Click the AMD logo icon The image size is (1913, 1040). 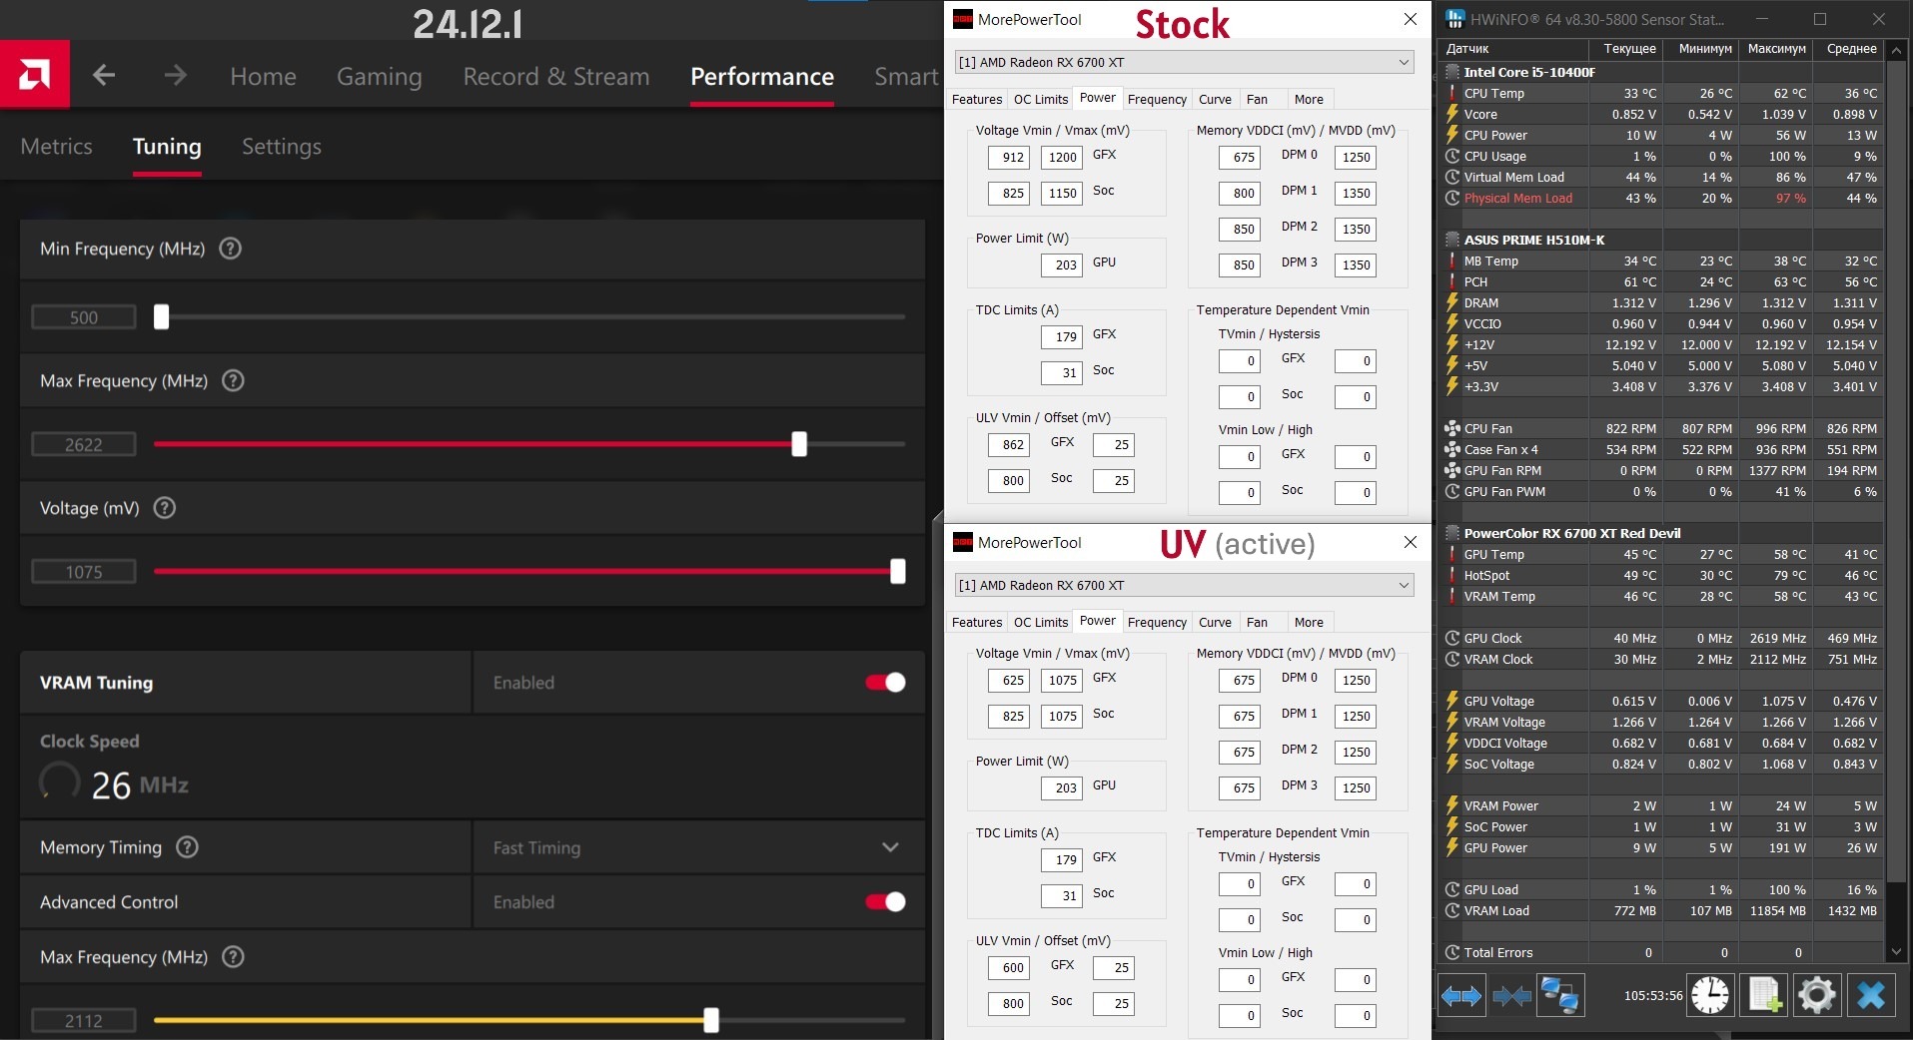point(35,74)
